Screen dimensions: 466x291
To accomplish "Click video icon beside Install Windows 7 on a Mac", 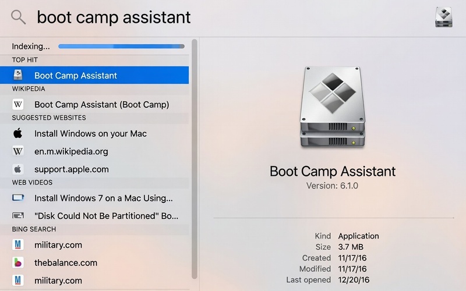I will 18,198.
